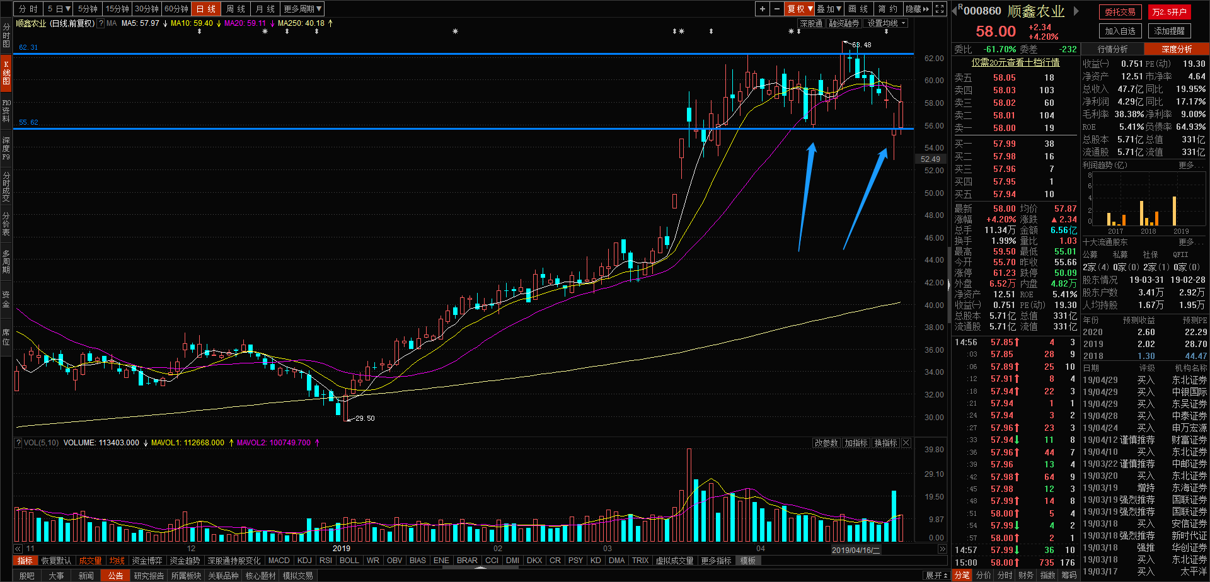Open 分时成交 sidebar item
This screenshot has width=1210, height=582.
(6, 186)
